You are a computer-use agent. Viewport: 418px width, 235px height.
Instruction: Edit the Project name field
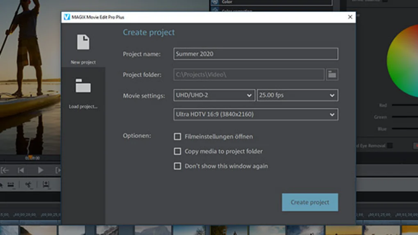pos(256,54)
